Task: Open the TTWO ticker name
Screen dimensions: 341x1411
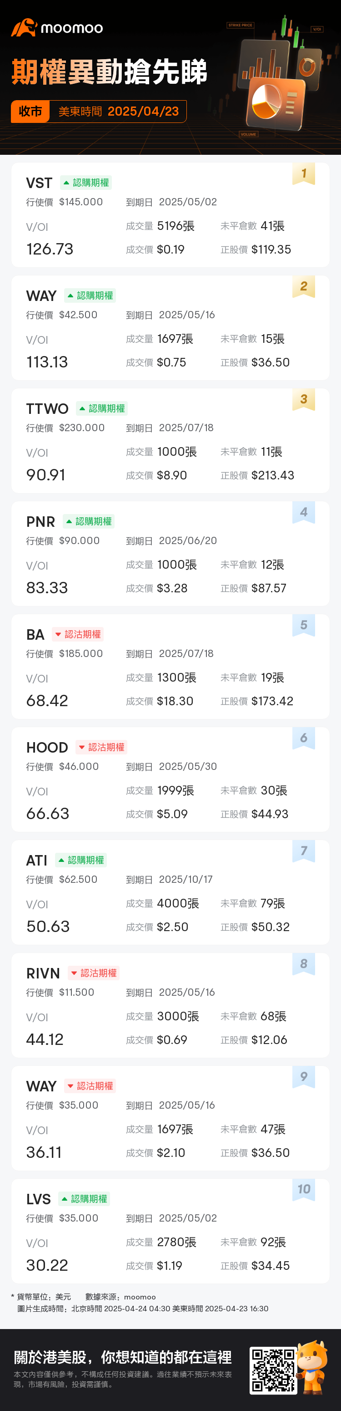Action: (x=47, y=408)
